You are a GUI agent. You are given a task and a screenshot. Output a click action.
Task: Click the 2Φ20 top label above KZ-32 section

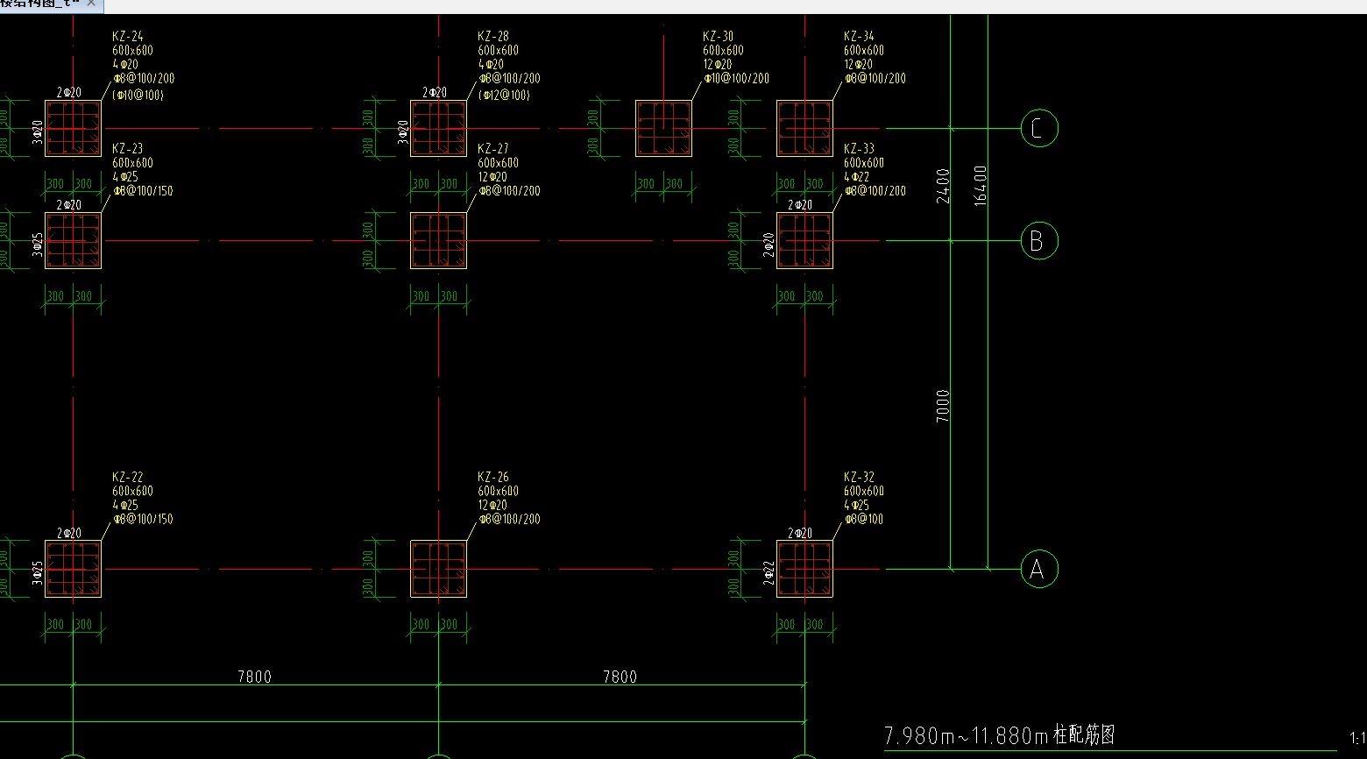click(x=800, y=534)
